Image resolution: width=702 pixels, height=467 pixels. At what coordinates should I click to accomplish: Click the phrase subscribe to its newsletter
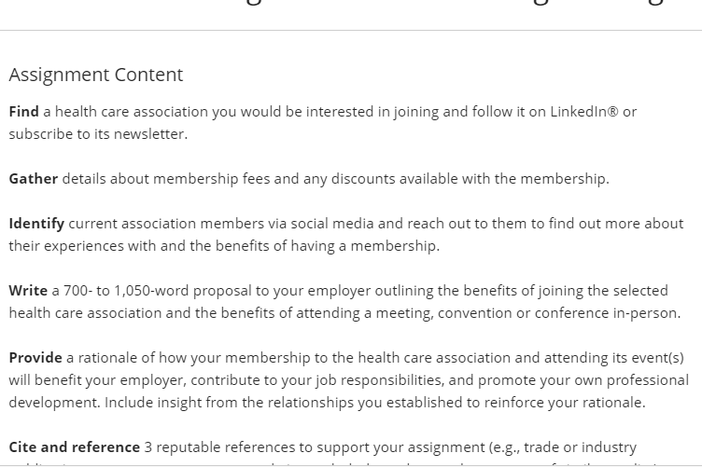coord(98,133)
